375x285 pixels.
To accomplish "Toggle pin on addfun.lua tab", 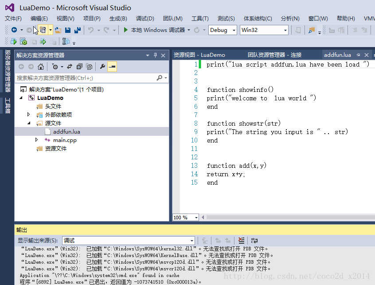I will click(x=358, y=55).
